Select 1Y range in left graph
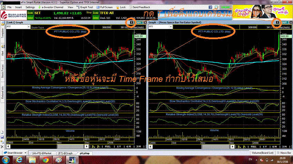This screenshot has height=164, width=293. tap(119, 147)
